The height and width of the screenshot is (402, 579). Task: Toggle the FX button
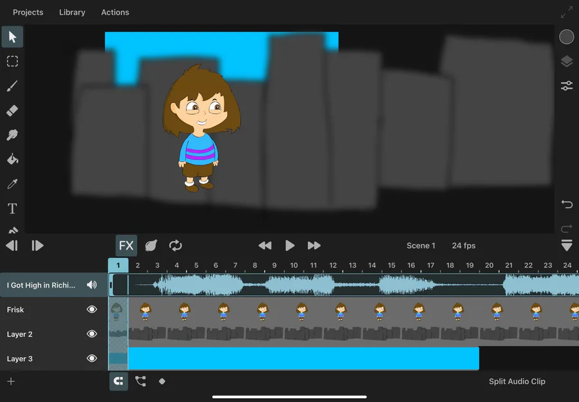coord(126,246)
